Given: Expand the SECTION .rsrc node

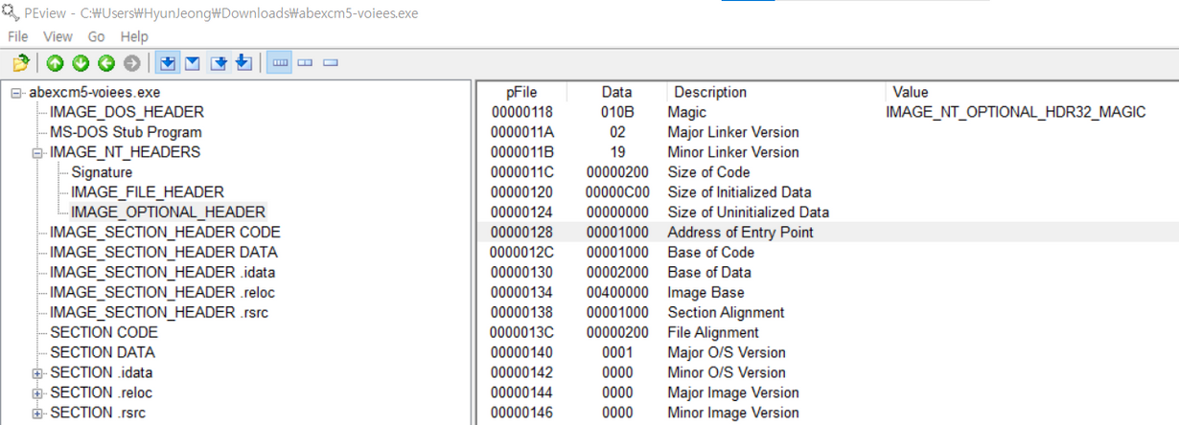Looking at the screenshot, I should click(37, 414).
